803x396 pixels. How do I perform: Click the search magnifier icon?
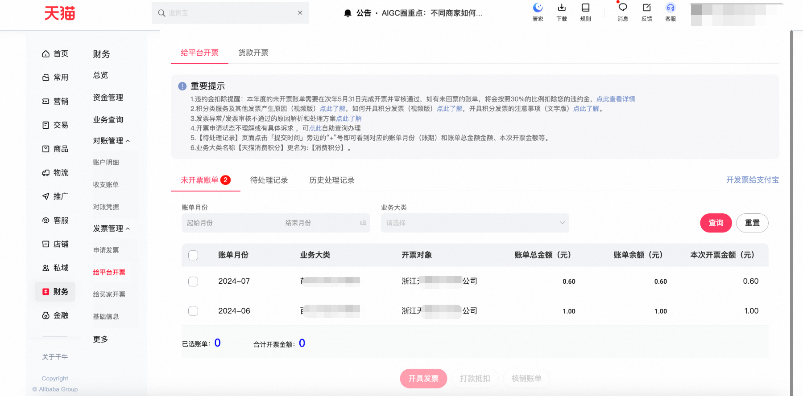point(161,13)
